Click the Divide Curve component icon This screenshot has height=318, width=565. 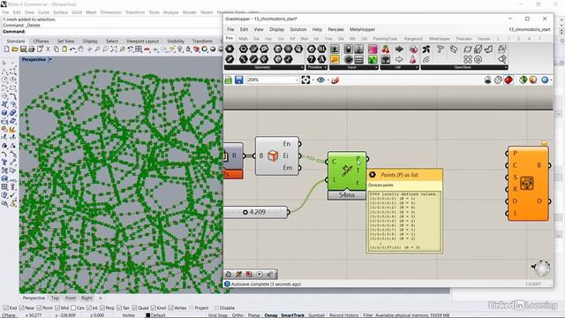click(347, 170)
